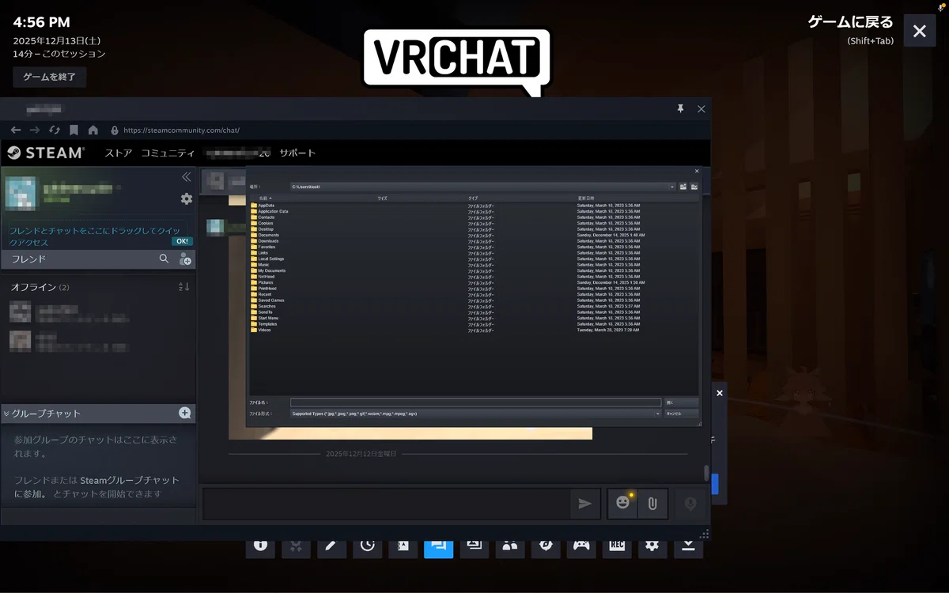Collapse the friends panel with double chevron
The width and height of the screenshot is (949, 593).
(187, 176)
